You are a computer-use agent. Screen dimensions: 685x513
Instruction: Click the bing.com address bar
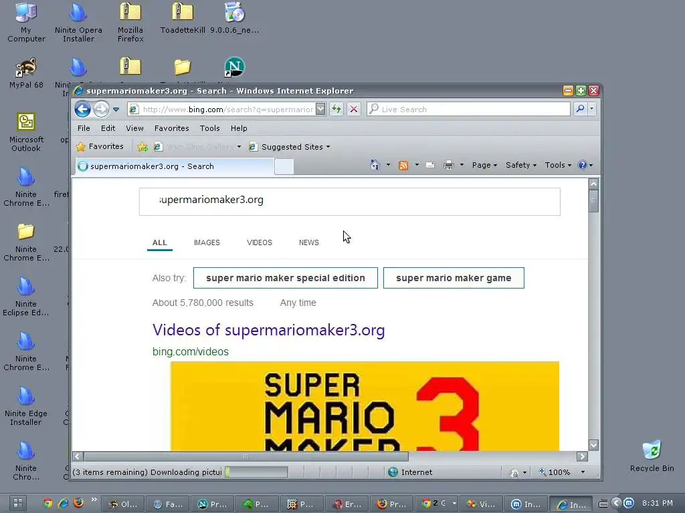(222, 109)
